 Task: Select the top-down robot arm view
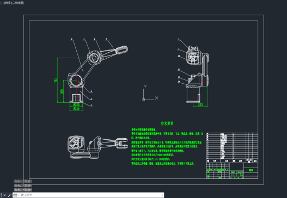(x=97, y=147)
